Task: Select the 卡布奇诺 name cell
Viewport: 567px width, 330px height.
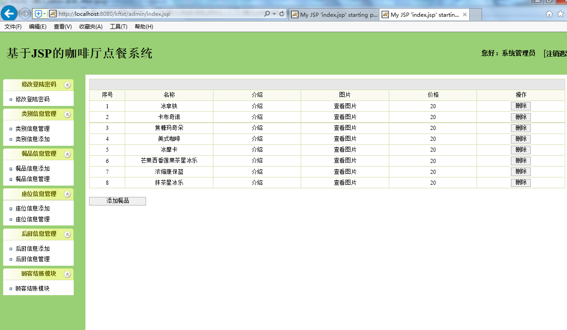Action: pos(169,117)
